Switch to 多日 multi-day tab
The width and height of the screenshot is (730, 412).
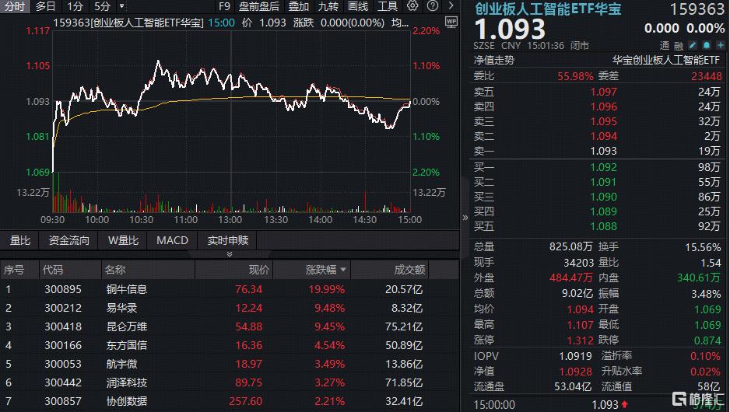click(x=45, y=6)
